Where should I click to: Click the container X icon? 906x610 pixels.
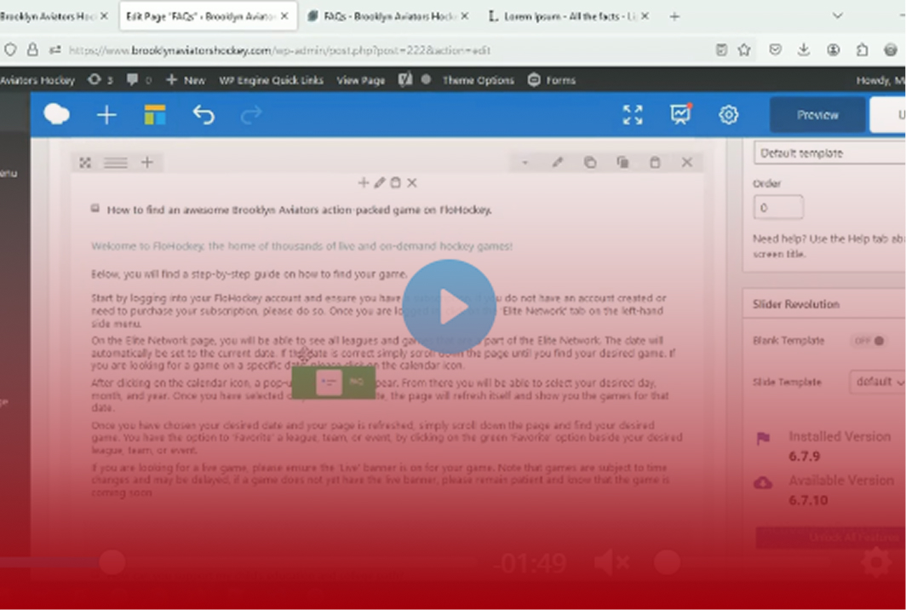click(x=686, y=163)
